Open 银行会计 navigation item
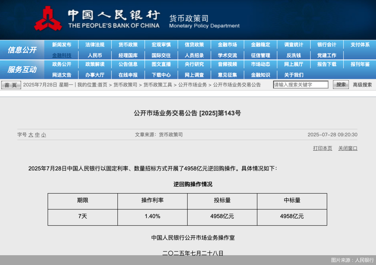The width and height of the screenshot is (376, 265). pyautogui.click(x=327, y=45)
